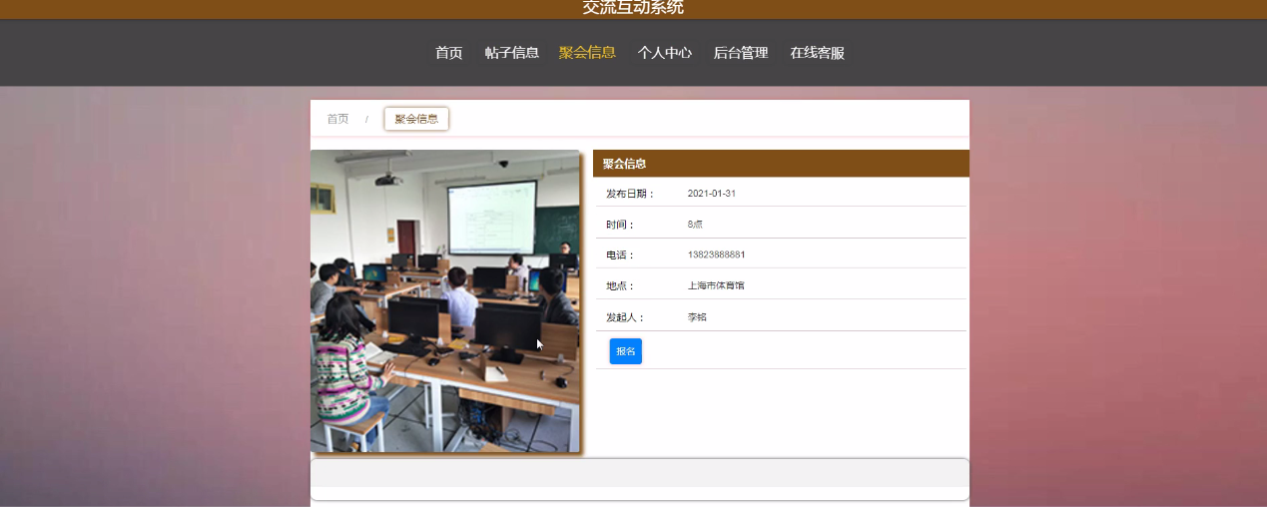This screenshot has height=507, width=1267.
Task: Click the gray bar below the photo
Action: 639,474
